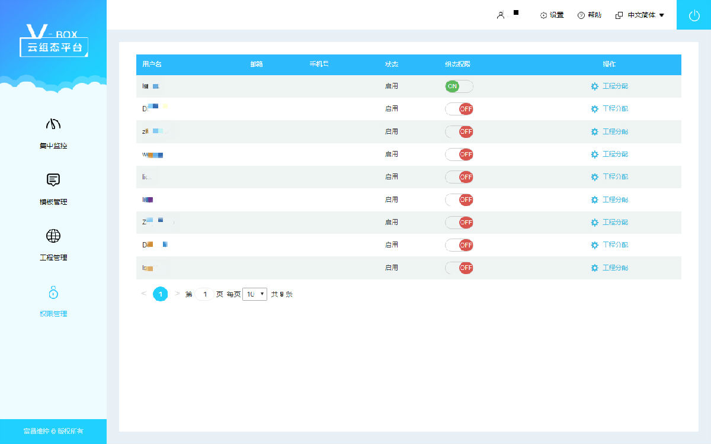Screen dimensions: 711x444
Task: Click the gear icon in the first table row
Action: tap(594, 86)
